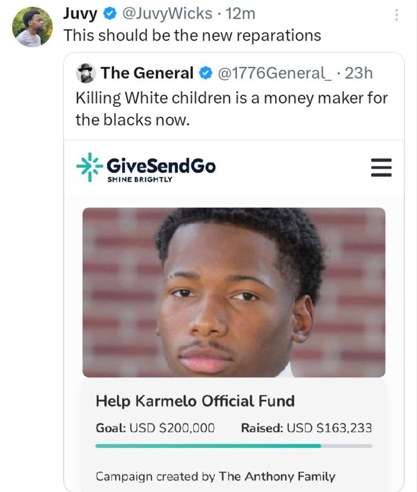Click The General's small profile avatar
The image size is (417, 492).
[85, 73]
